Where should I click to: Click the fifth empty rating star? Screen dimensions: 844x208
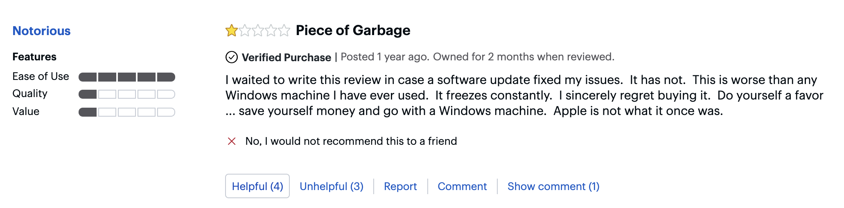284,31
